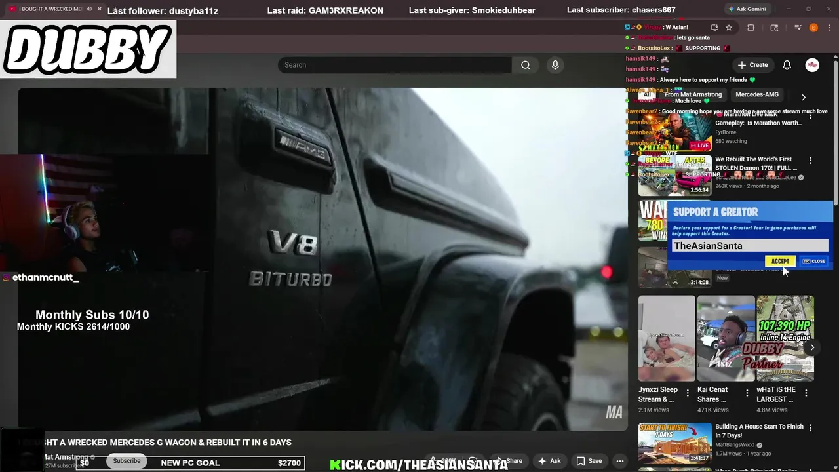Open 'Building A House Start To Finish In 7 Days' title
Screen dimensions: 839x472
click(x=759, y=431)
